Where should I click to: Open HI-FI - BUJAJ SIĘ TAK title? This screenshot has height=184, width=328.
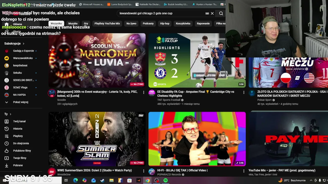182,170
